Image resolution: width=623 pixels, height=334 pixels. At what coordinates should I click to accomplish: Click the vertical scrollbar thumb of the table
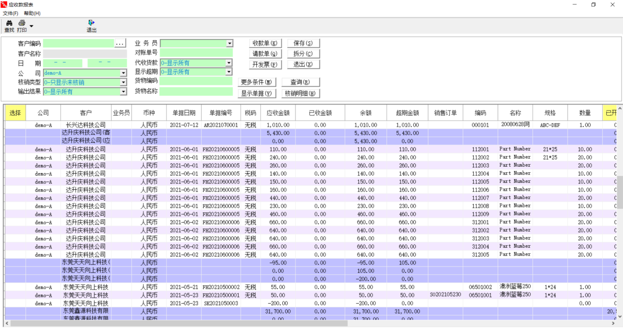click(620, 192)
